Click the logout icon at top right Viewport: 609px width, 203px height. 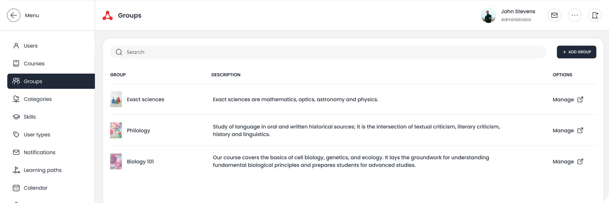pos(595,15)
